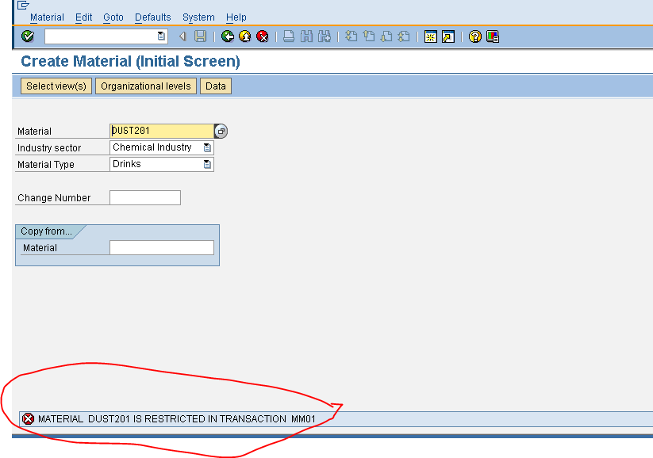
Task: Click the Save icon in the toolbar
Action: tap(201, 36)
